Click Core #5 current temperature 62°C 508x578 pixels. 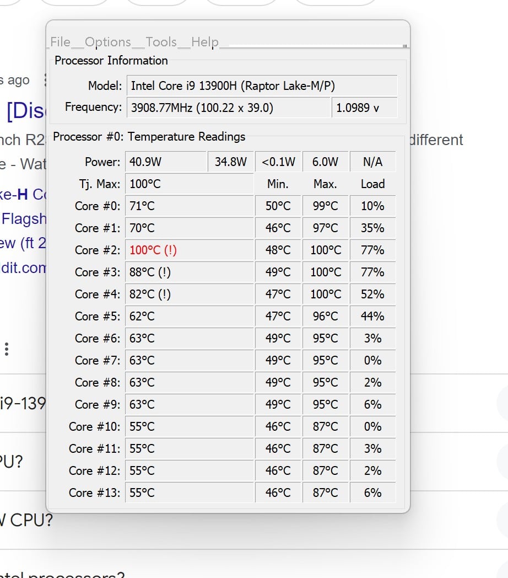190,316
